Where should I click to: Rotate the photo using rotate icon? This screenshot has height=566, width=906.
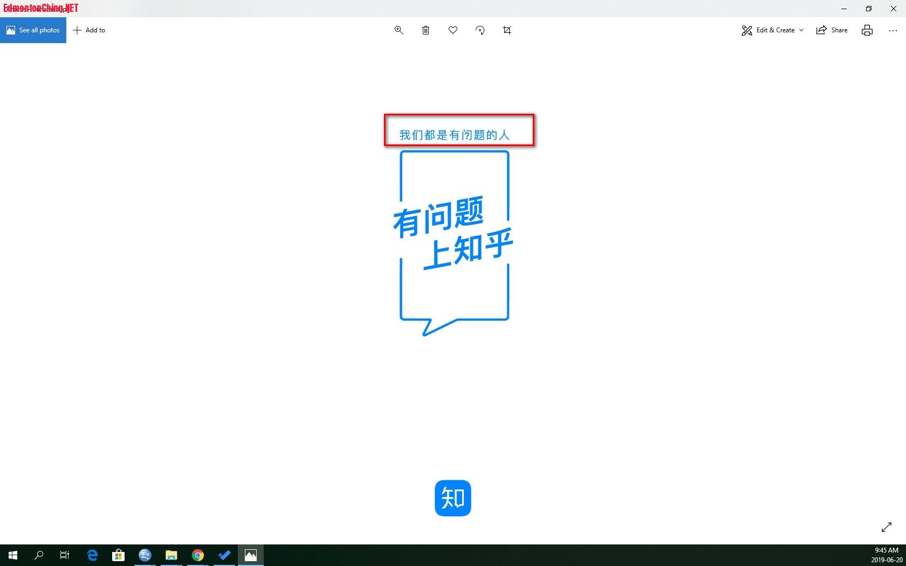point(480,30)
